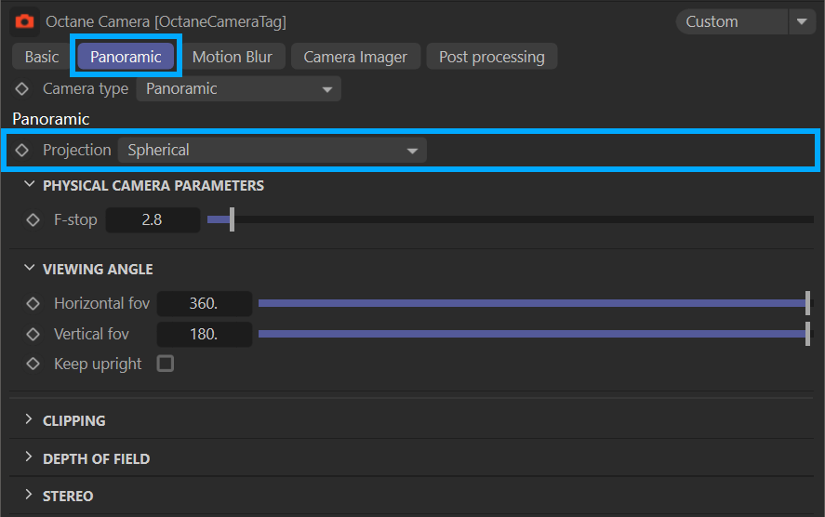Click Horizontal fov keyframe diamond
The image size is (825, 517).
click(33, 304)
